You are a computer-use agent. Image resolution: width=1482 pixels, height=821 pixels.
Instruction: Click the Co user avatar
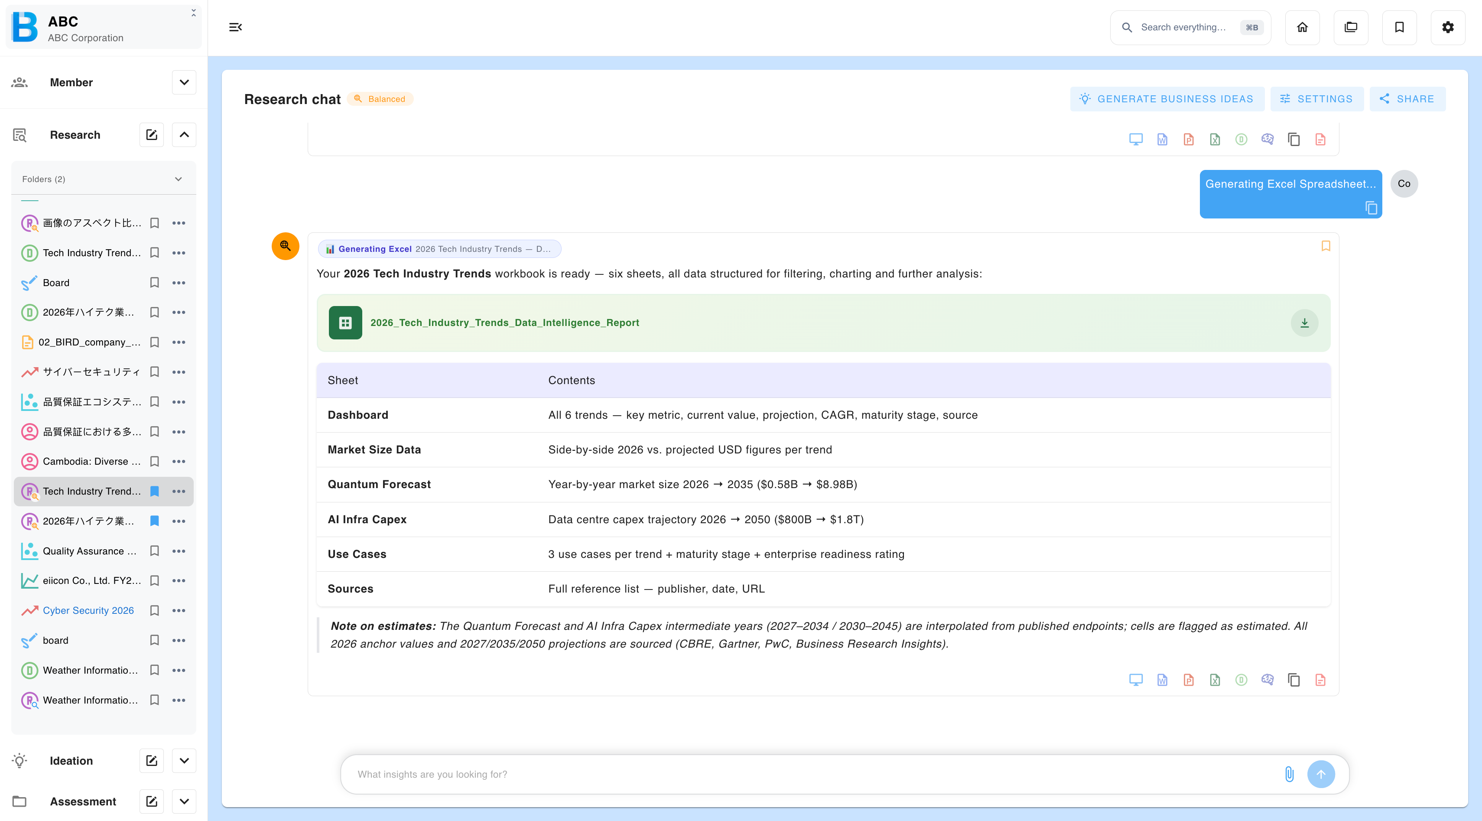pyautogui.click(x=1404, y=184)
